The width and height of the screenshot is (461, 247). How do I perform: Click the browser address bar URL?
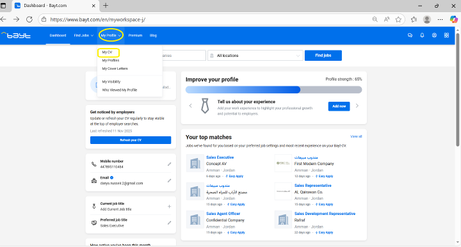point(97,20)
